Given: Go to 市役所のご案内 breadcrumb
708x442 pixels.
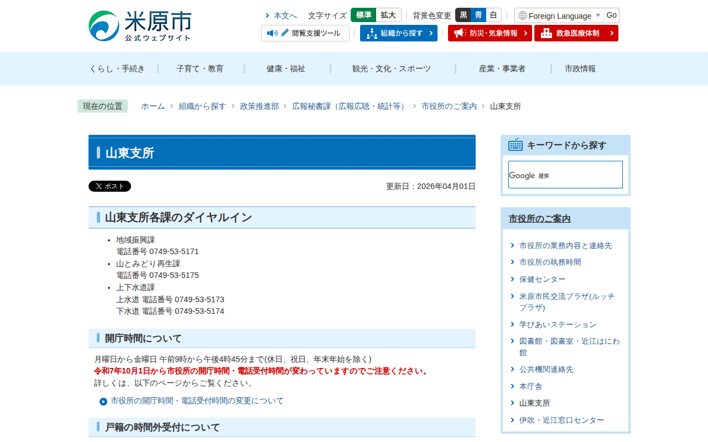Looking at the screenshot, I should (x=449, y=106).
